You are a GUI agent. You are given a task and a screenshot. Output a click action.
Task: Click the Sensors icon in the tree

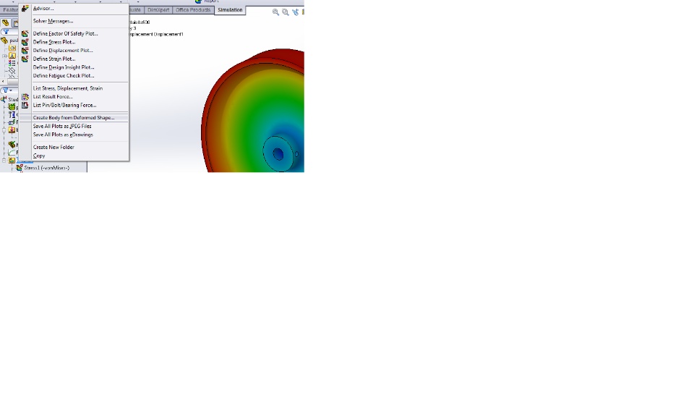(x=12, y=48)
